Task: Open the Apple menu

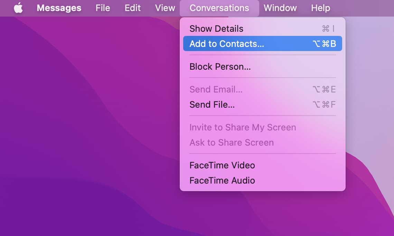Action: [18, 8]
